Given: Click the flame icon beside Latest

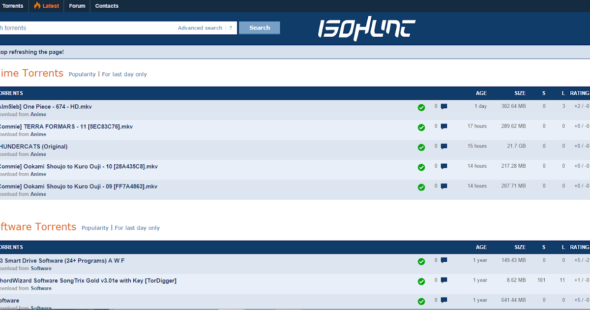Looking at the screenshot, I should tap(37, 6).
